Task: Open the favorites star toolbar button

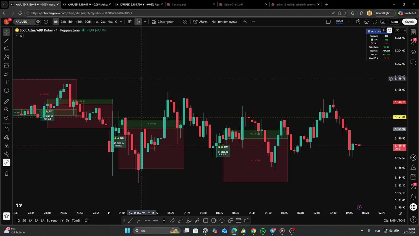Action: pos(7,216)
